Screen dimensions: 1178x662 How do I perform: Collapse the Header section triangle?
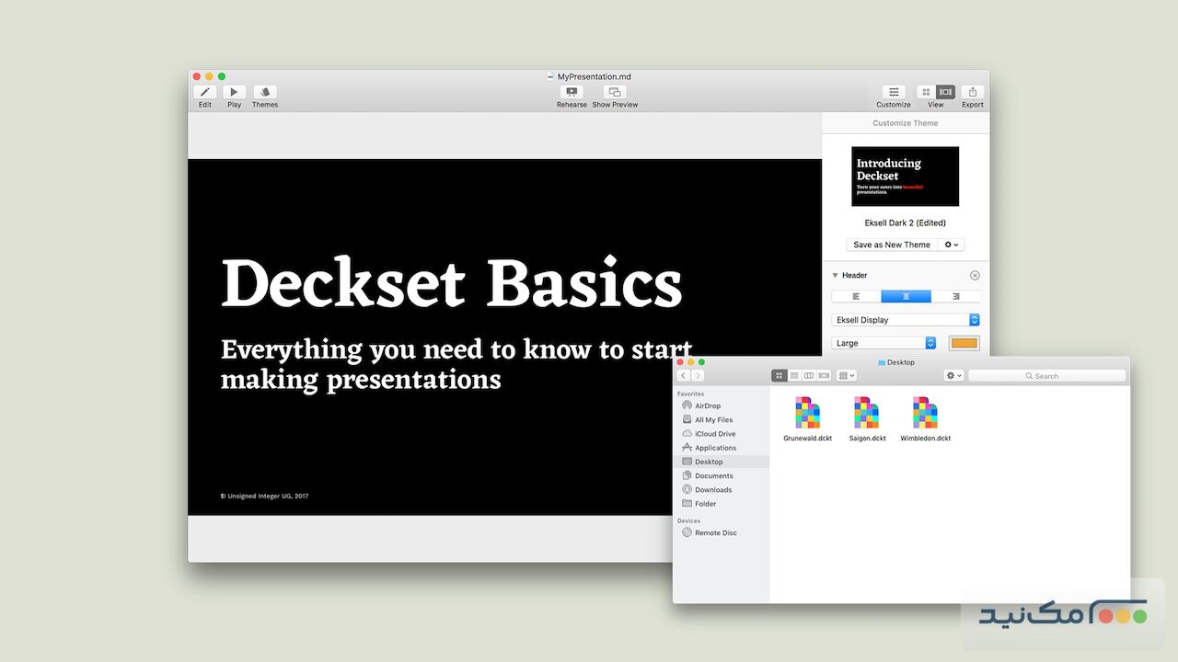point(835,276)
